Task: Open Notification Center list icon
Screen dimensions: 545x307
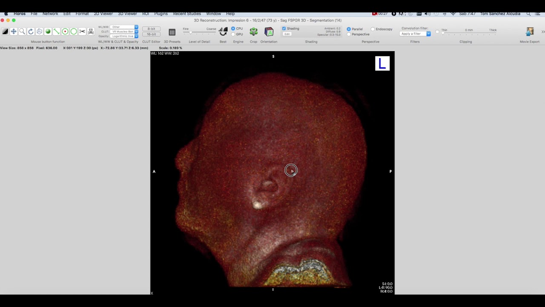Action: tap(538, 14)
